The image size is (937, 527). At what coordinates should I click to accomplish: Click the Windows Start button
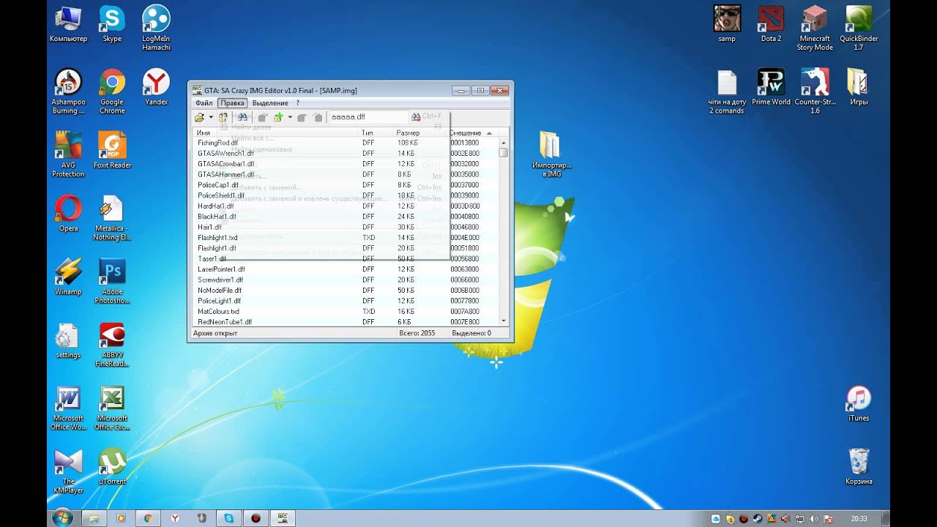(x=62, y=517)
